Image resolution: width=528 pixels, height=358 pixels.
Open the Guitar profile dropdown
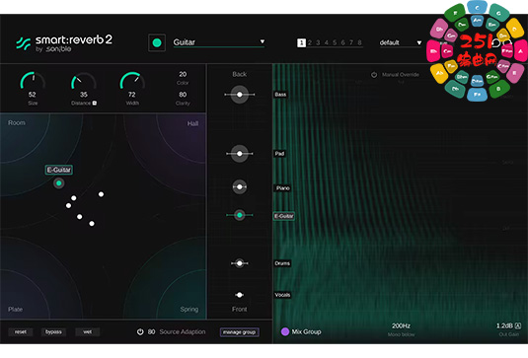point(218,42)
